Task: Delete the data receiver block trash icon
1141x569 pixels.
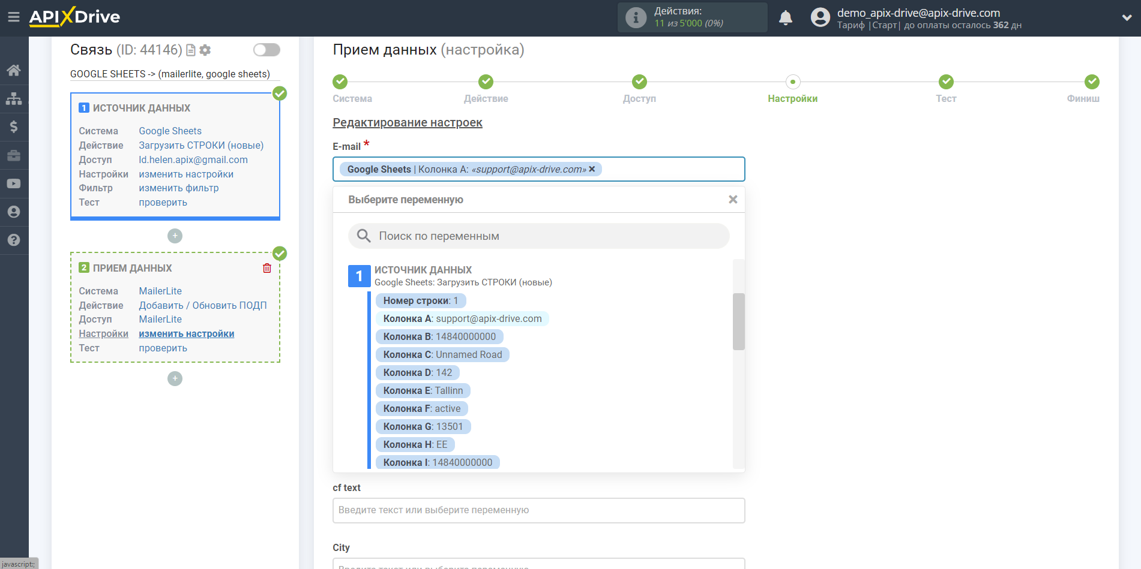Action: point(267,268)
